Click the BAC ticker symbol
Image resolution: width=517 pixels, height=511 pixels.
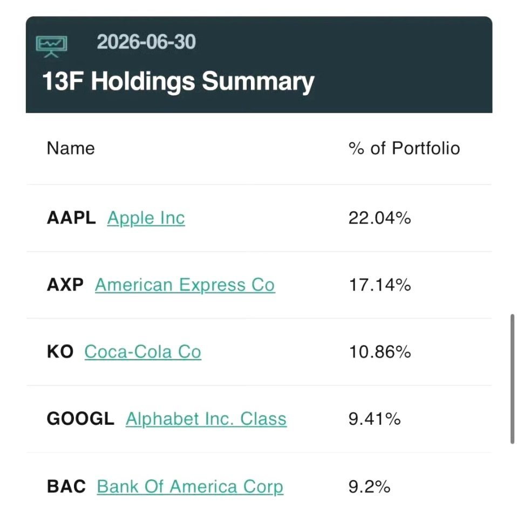coord(66,487)
